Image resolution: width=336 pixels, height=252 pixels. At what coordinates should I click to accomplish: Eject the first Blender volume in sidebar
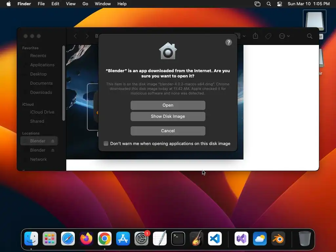pyautogui.click(x=53, y=141)
